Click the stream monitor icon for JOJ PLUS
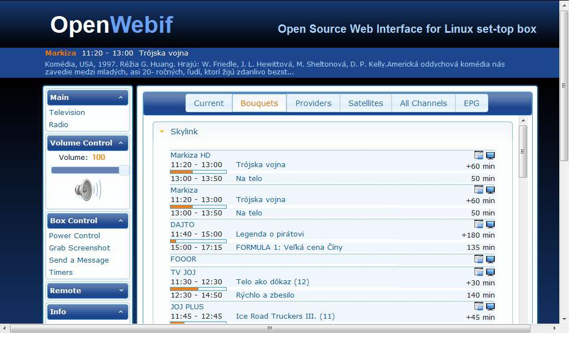 [x=490, y=306]
